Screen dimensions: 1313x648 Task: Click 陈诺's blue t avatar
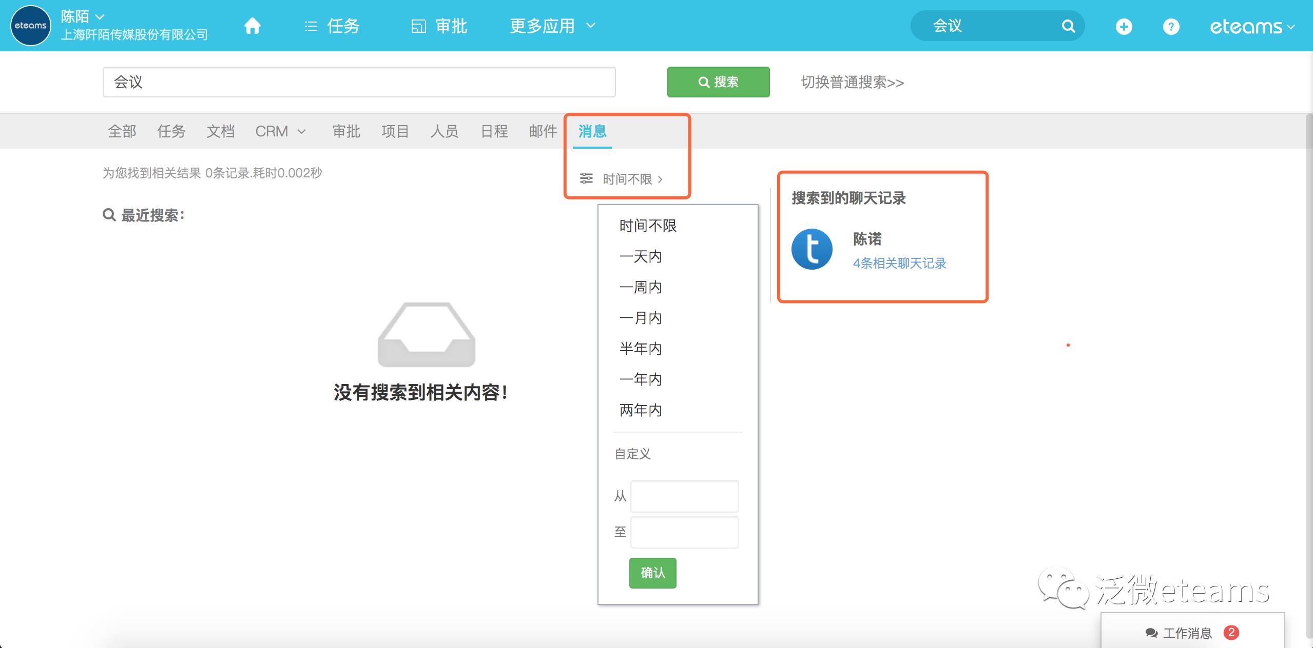pos(812,249)
